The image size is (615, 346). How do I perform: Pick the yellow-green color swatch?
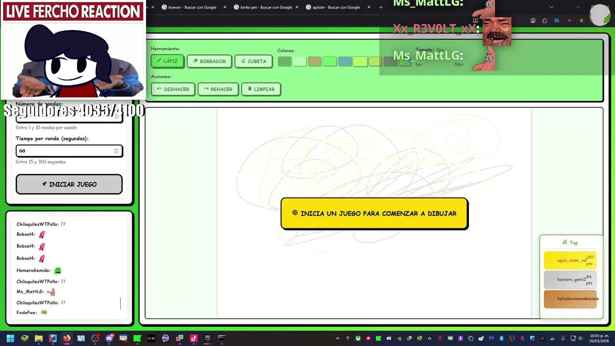pyautogui.click(x=360, y=62)
